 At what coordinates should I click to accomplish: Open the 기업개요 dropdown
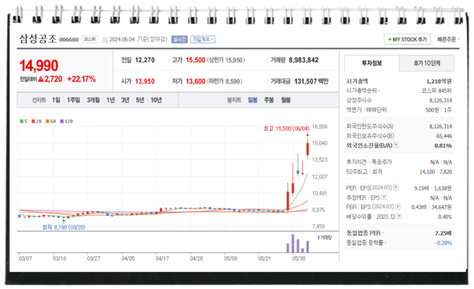pos(202,39)
